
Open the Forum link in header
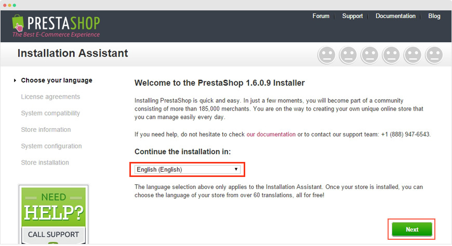coord(321,16)
